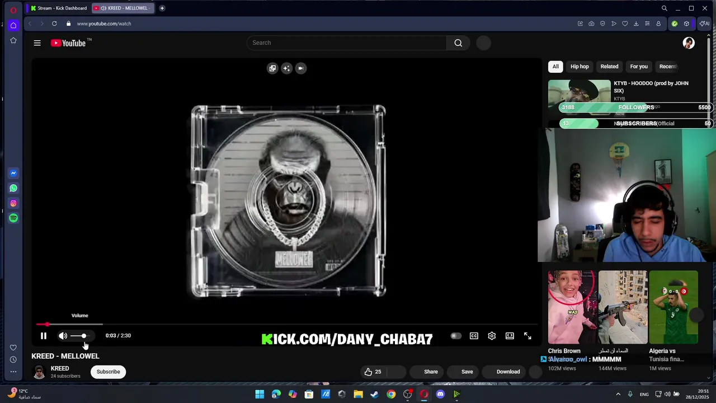Search tabs with magnifier in title bar
Image resolution: width=716 pixels, height=403 pixels.
(x=665, y=8)
